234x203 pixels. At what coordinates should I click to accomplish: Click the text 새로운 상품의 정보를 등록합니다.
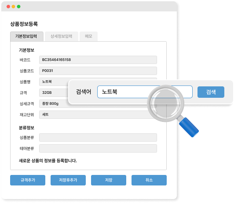click(48, 160)
